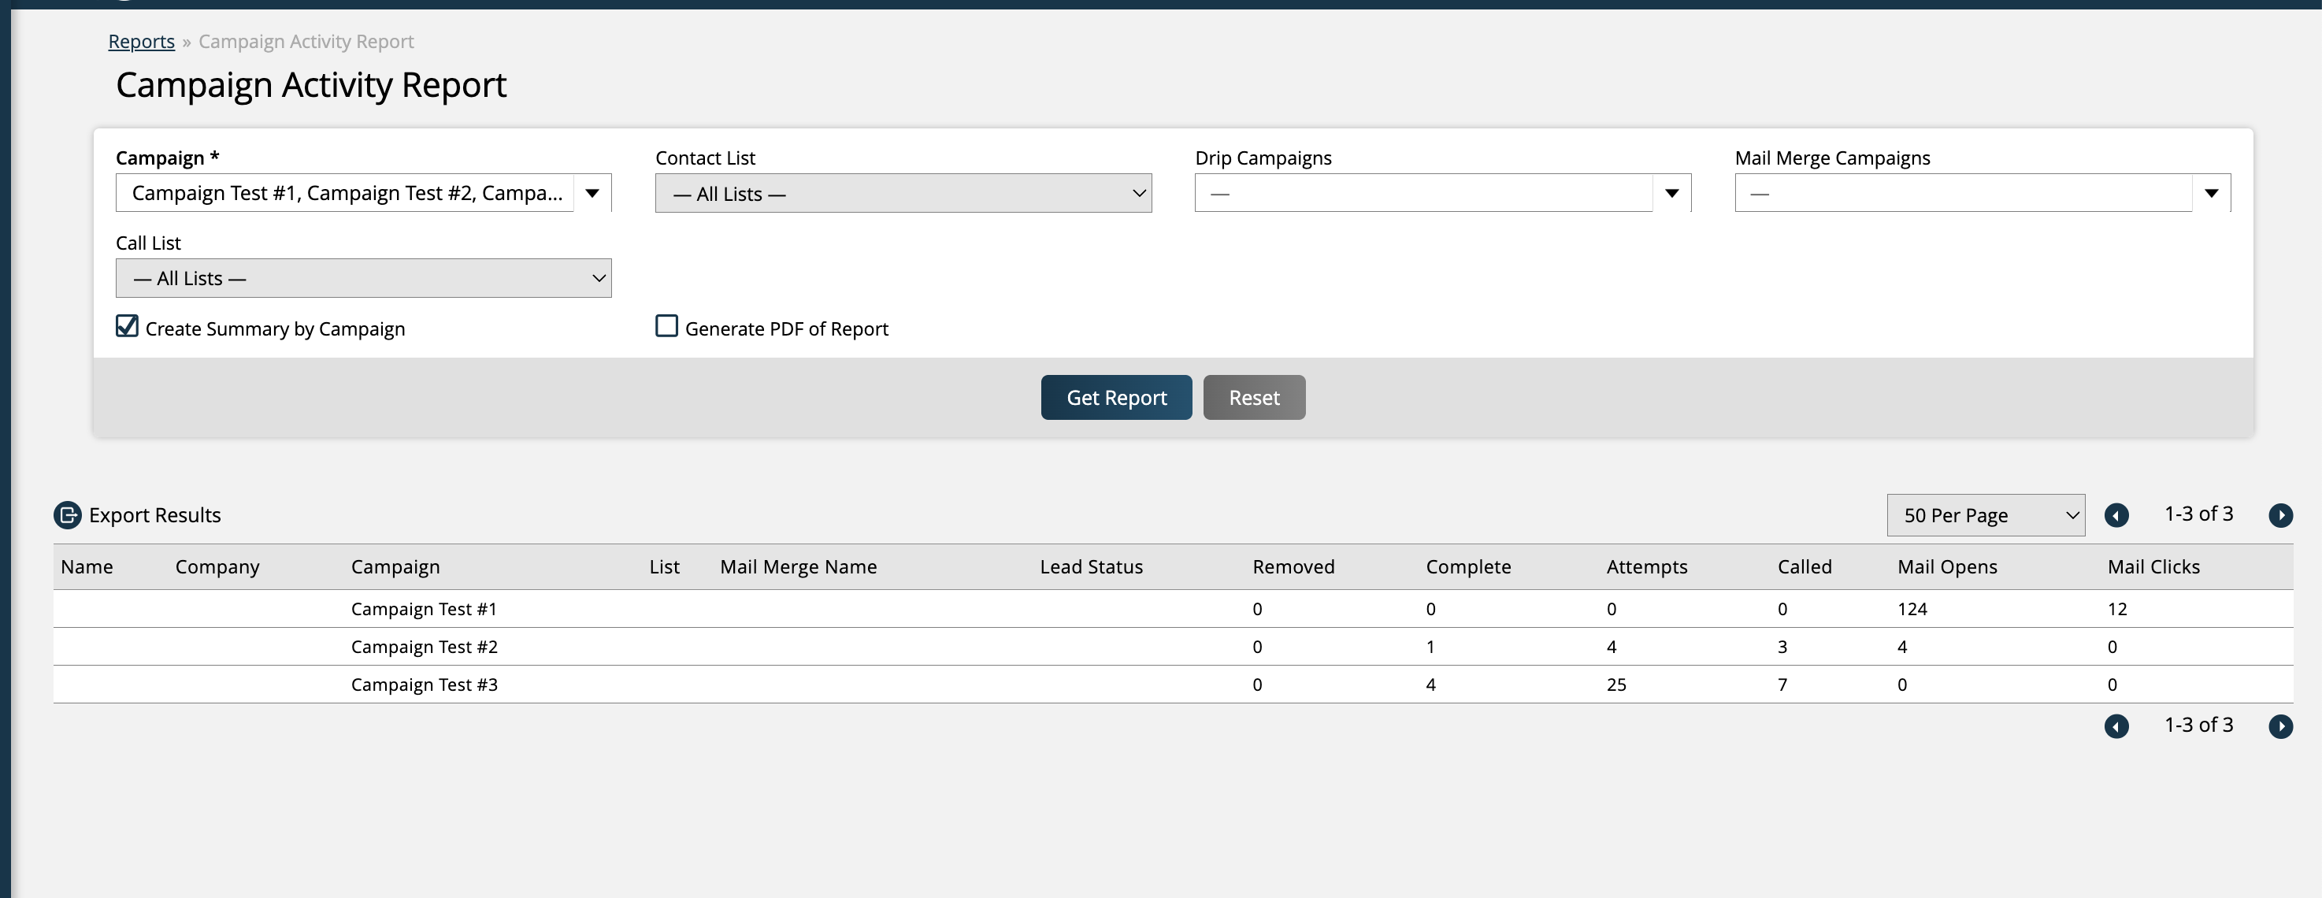Expand the Mail Merge Campaigns dropdown arrow
The width and height of the screenshot is (2322, 898).
tap(2210, 193)
